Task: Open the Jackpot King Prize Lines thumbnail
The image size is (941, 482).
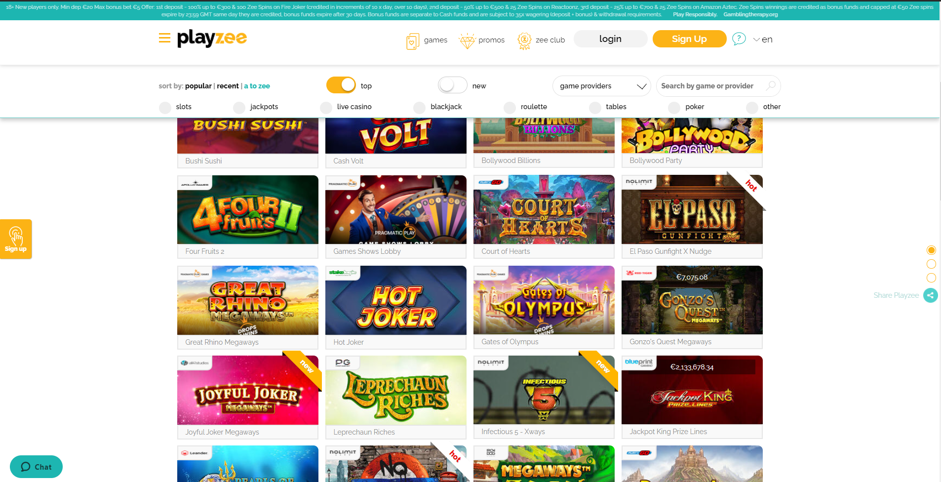Action: 692,390
